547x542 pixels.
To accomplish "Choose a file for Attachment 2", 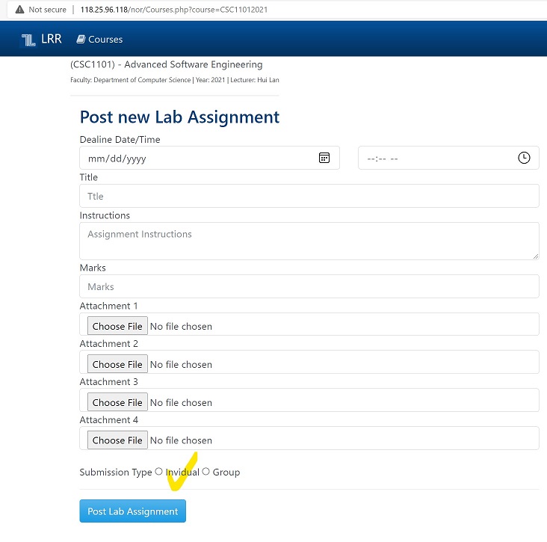I will (117, 365).
